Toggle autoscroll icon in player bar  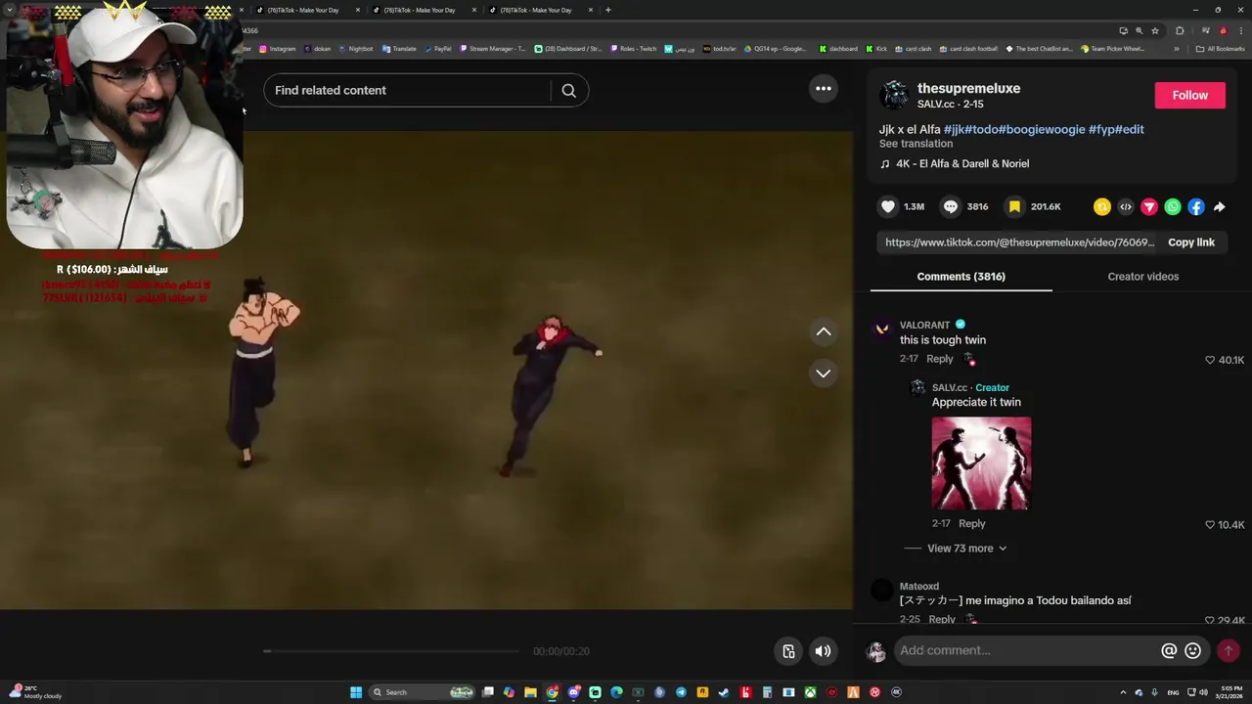pos(789,651)
